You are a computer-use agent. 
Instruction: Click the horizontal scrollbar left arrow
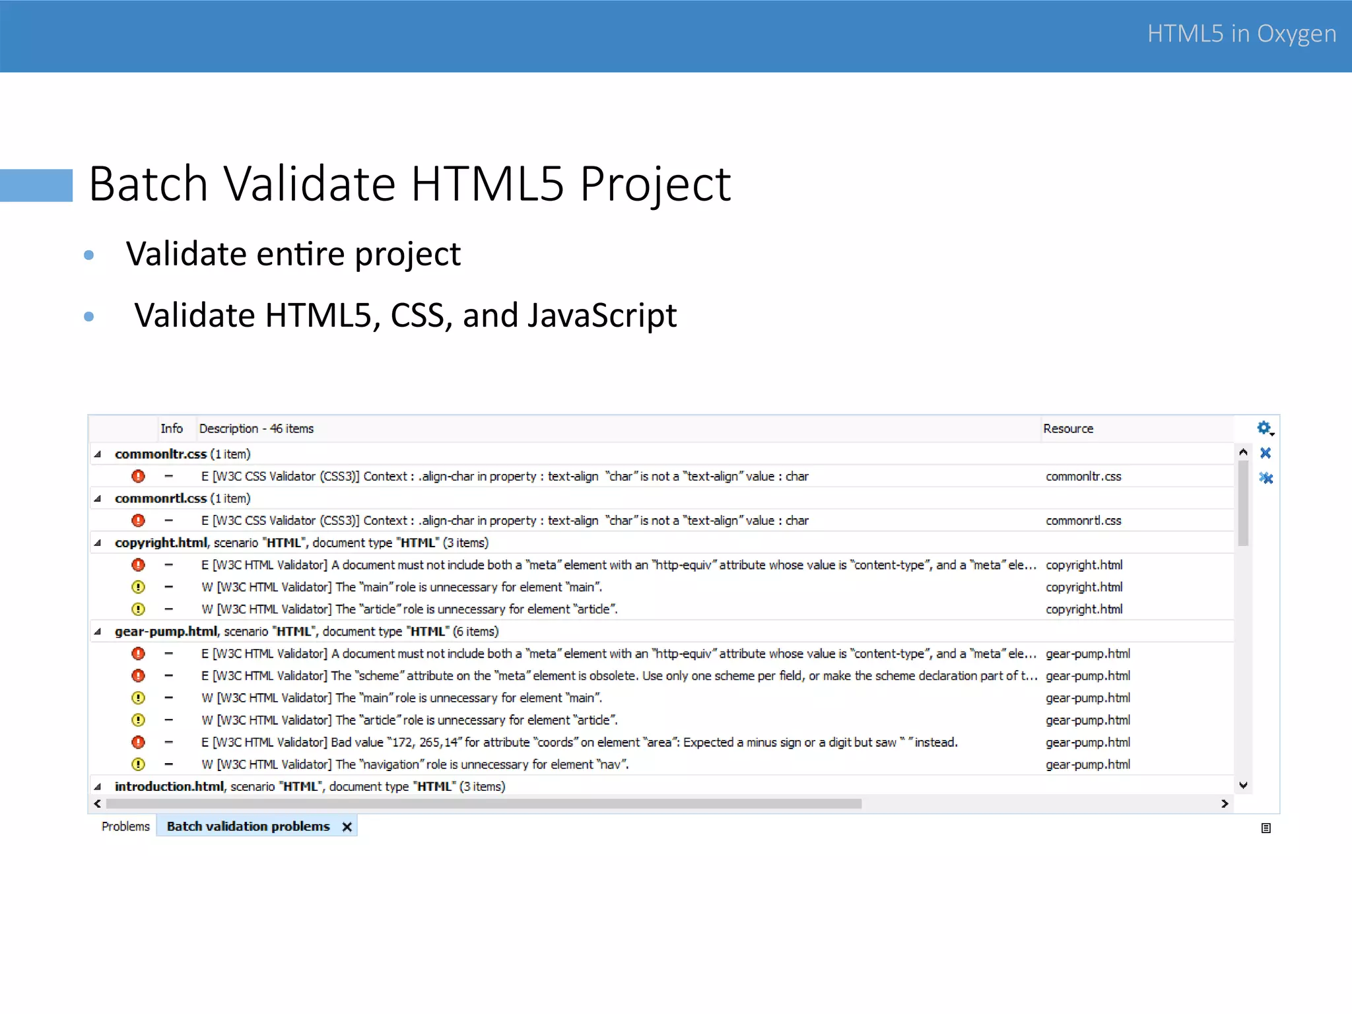pyautogui.click(x=98, y=803)
